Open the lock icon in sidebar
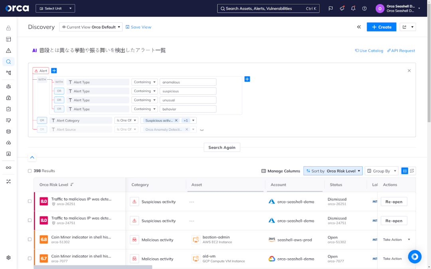The height and width of the screenshot is (269, 431). coord(8,28)
